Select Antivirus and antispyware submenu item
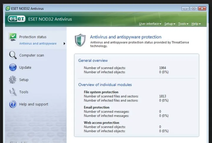 click(x=38, y=44)
